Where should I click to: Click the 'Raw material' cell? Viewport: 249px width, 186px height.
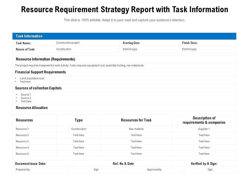(136, 129)
